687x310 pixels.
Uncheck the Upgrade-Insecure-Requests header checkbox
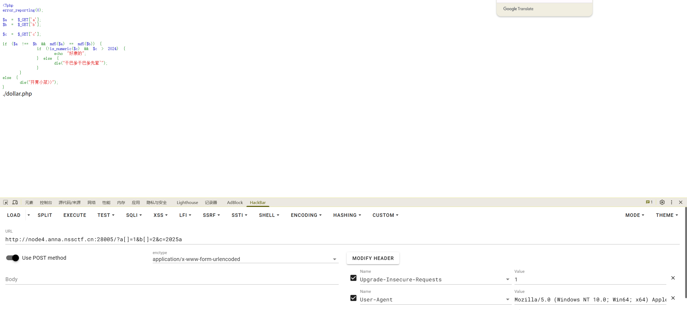coord(353,278)
